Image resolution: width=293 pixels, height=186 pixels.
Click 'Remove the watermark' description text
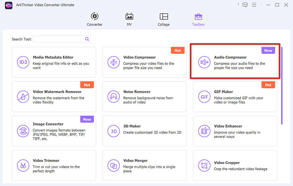(x=59, y=100)
